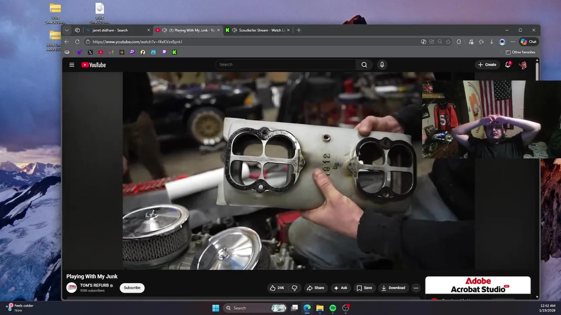Start voice search with microphone icon
Screen dimensions: 561x315
point(382,64)
